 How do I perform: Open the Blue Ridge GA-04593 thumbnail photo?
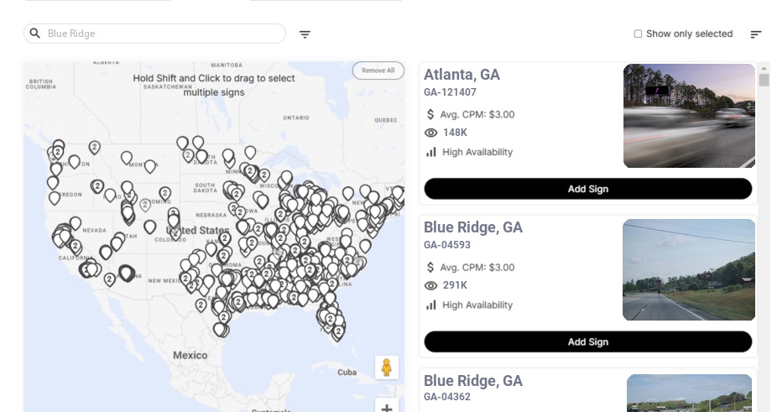pos(689,269)
